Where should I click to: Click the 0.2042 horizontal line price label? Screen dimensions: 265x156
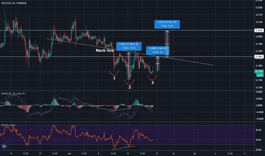click(259, 30)
